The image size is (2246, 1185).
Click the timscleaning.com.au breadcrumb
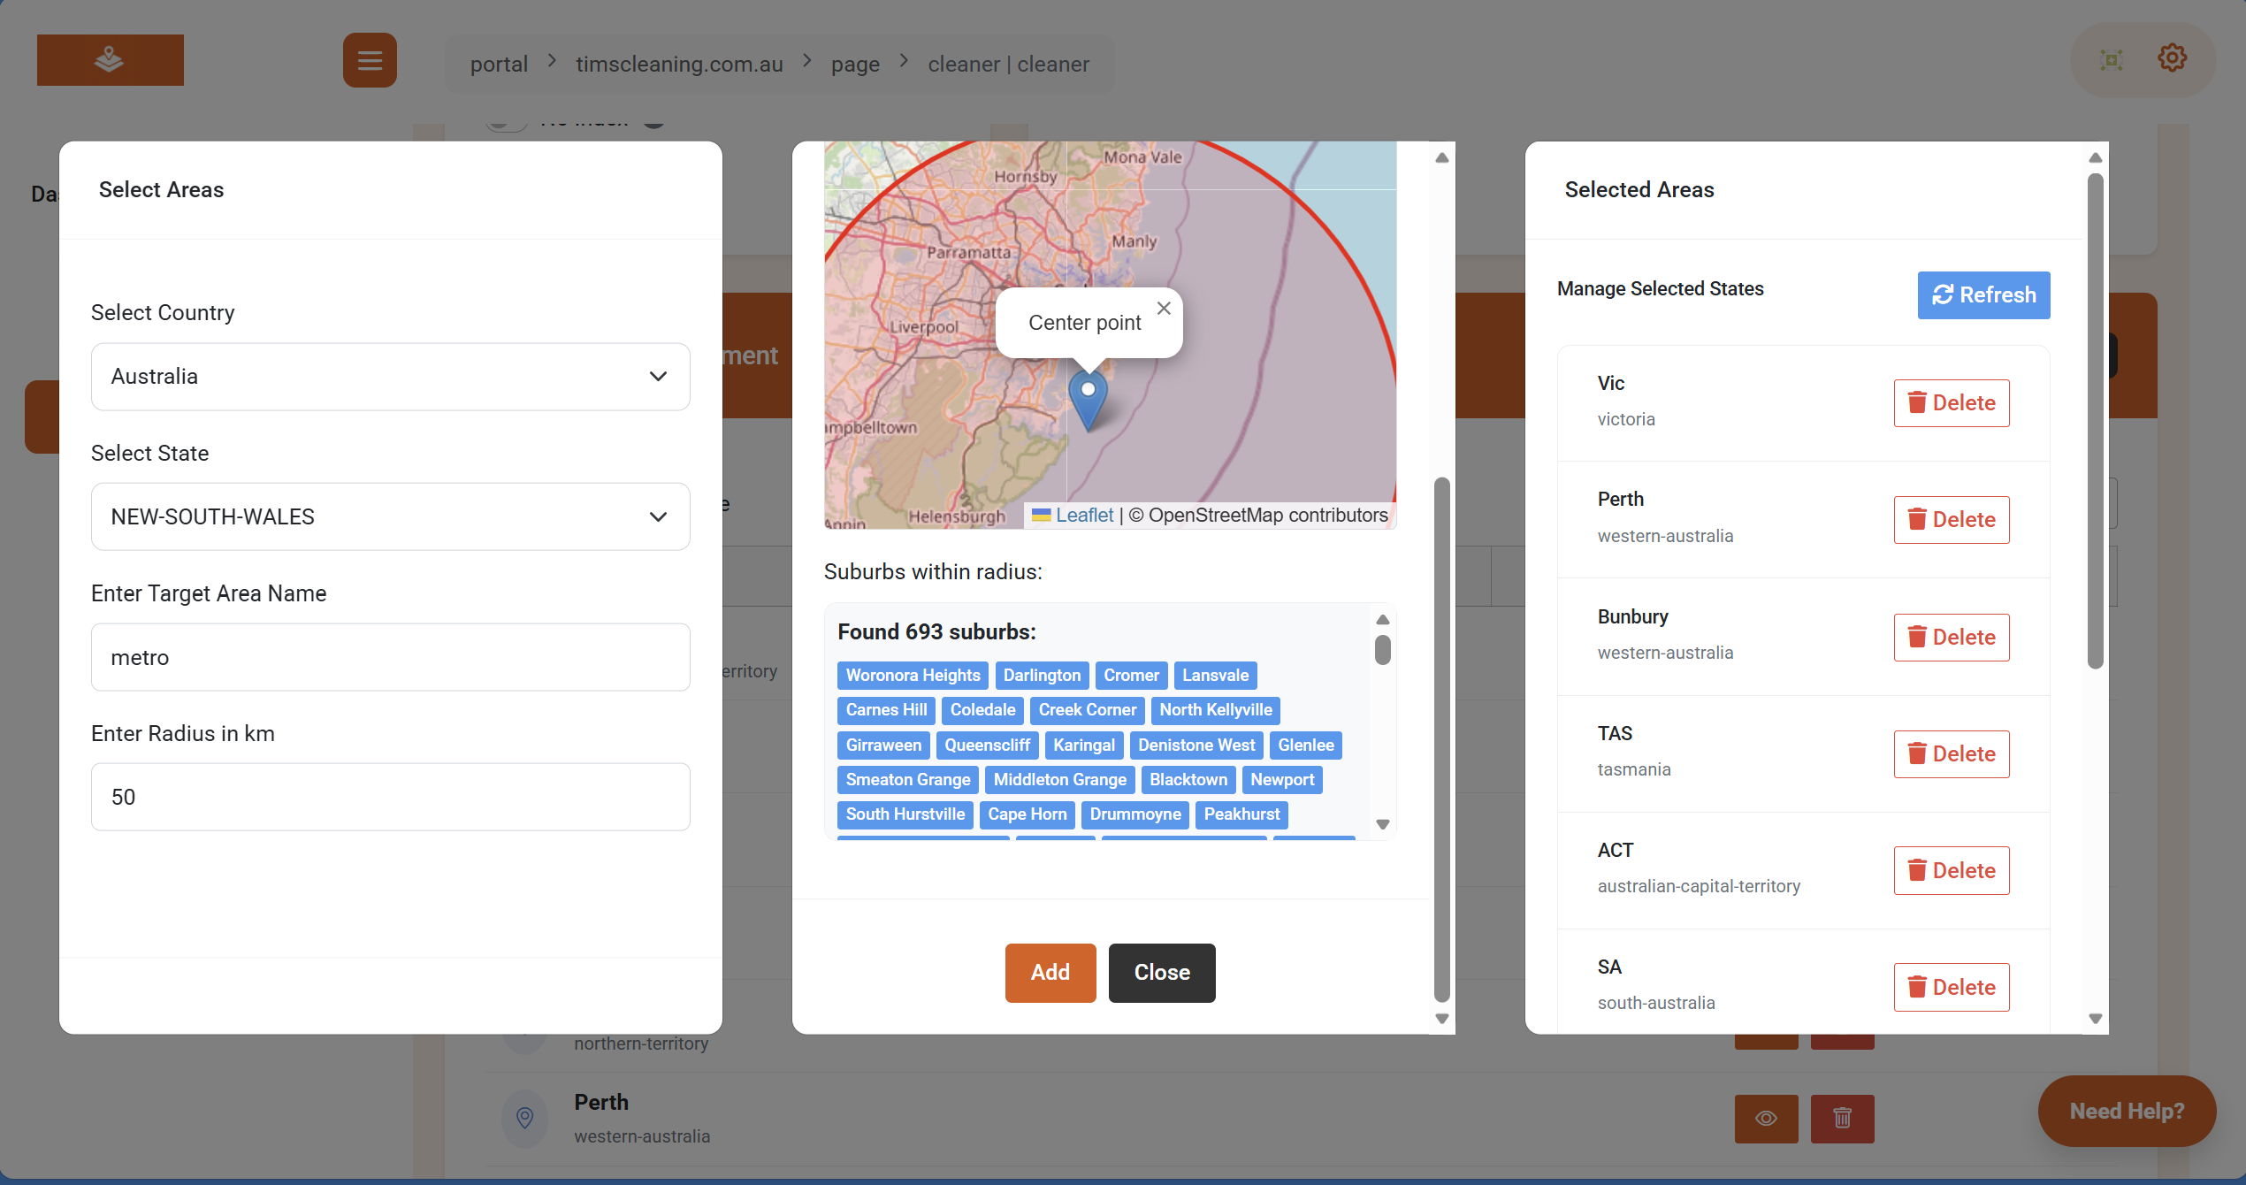tap(679, 64)
